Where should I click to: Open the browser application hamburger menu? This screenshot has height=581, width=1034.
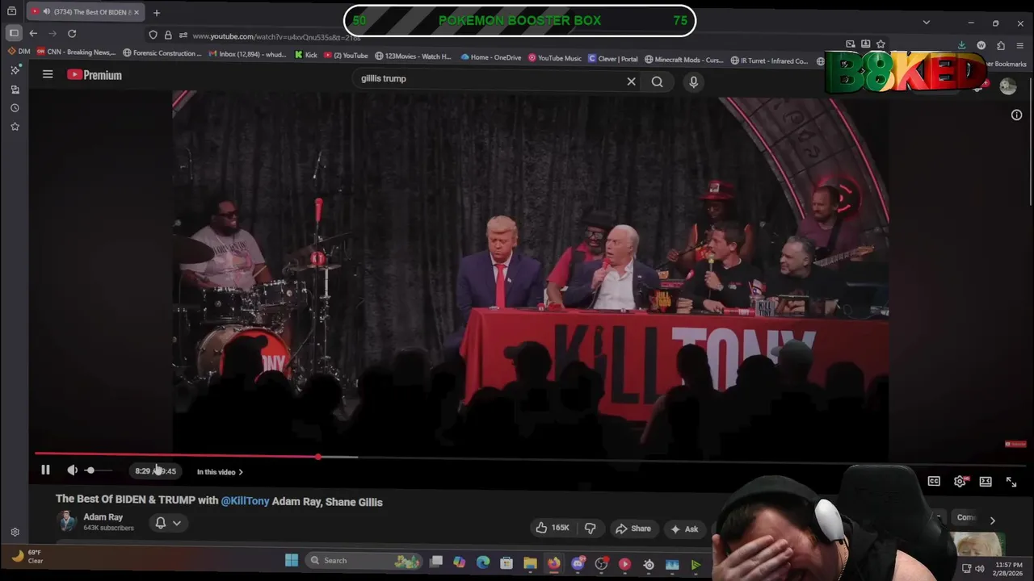(x=1020, y=45)
